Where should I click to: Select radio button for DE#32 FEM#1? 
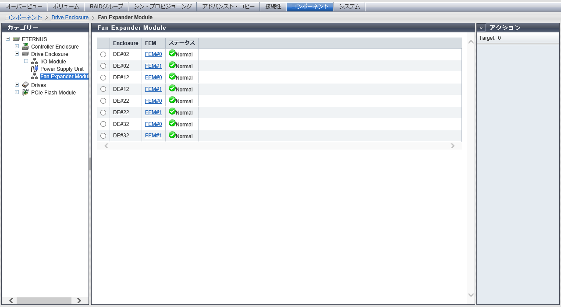pyautogui.click(x=103, y=136)
